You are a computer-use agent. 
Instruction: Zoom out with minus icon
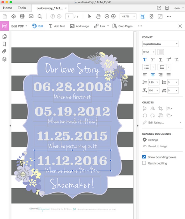click(x=107, y=17)
